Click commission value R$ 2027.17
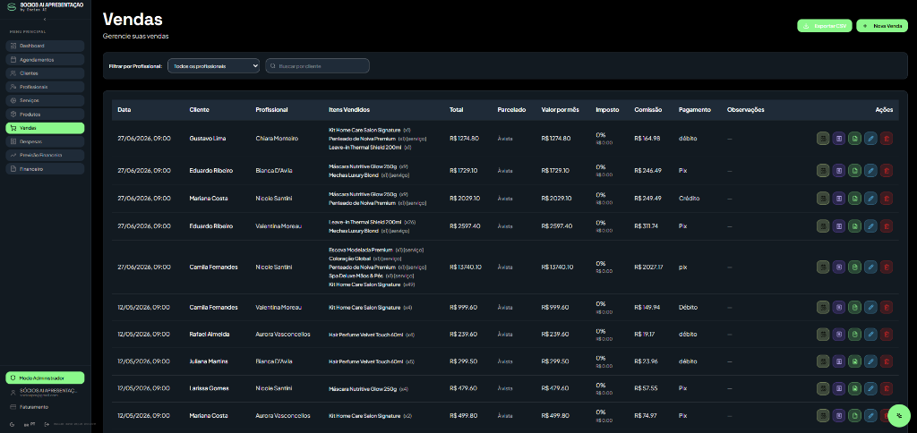This screenshot has height=433, width=917. tap(648, 267)
